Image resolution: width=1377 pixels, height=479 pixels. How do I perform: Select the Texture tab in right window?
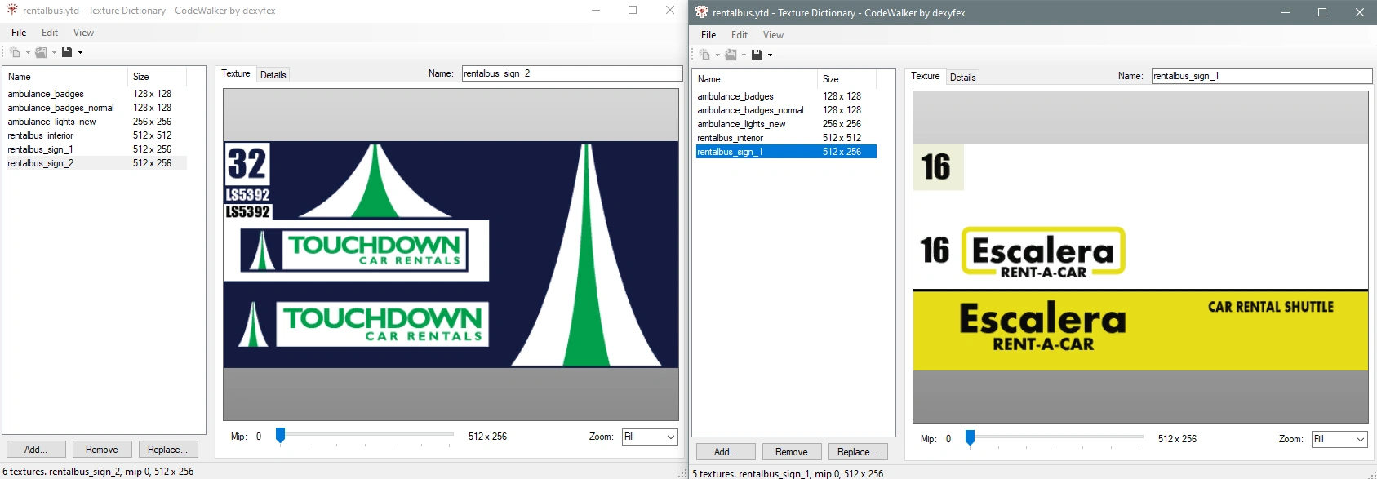click(x=926, y=76)
